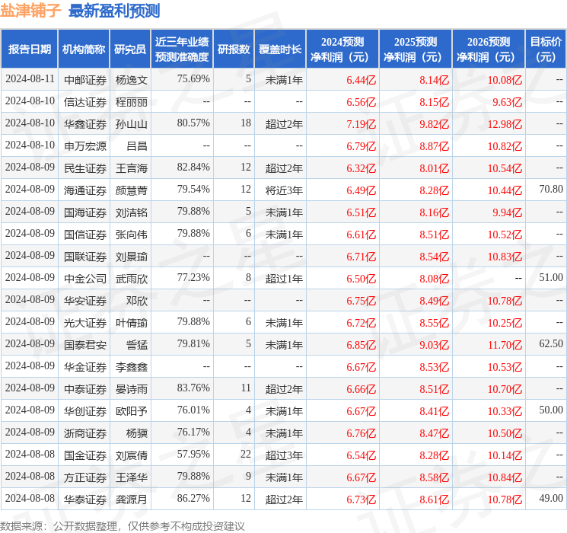567x533 pixels.
Task: Select the 近三年业绩预测准确度 column header
Action: pos(182,49)
